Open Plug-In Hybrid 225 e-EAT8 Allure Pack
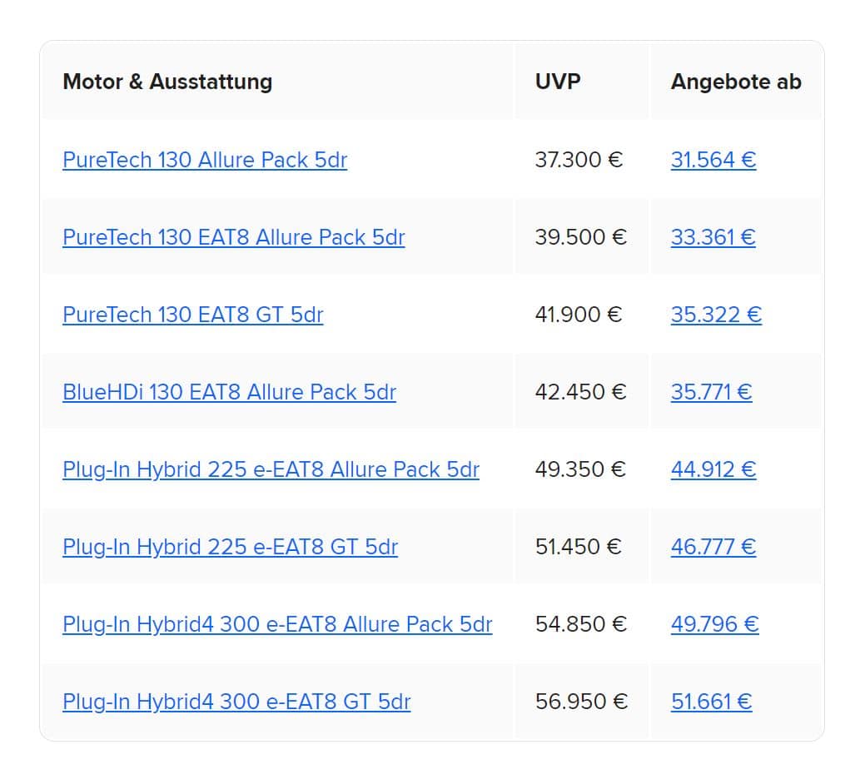This screenshot has height=779, width=865. click(271, 469)
